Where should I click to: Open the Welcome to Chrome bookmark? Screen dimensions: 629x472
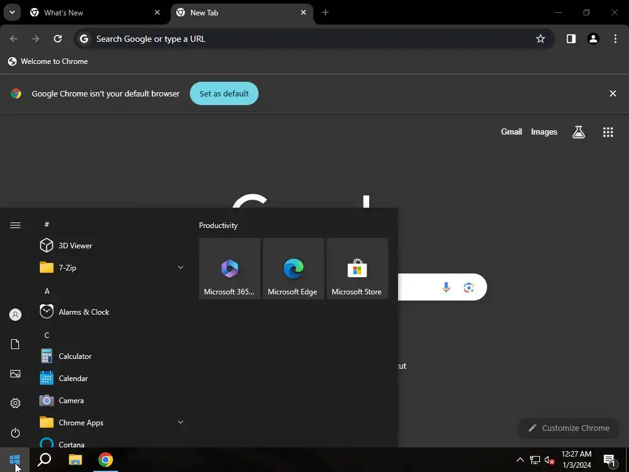click(48, 61)
